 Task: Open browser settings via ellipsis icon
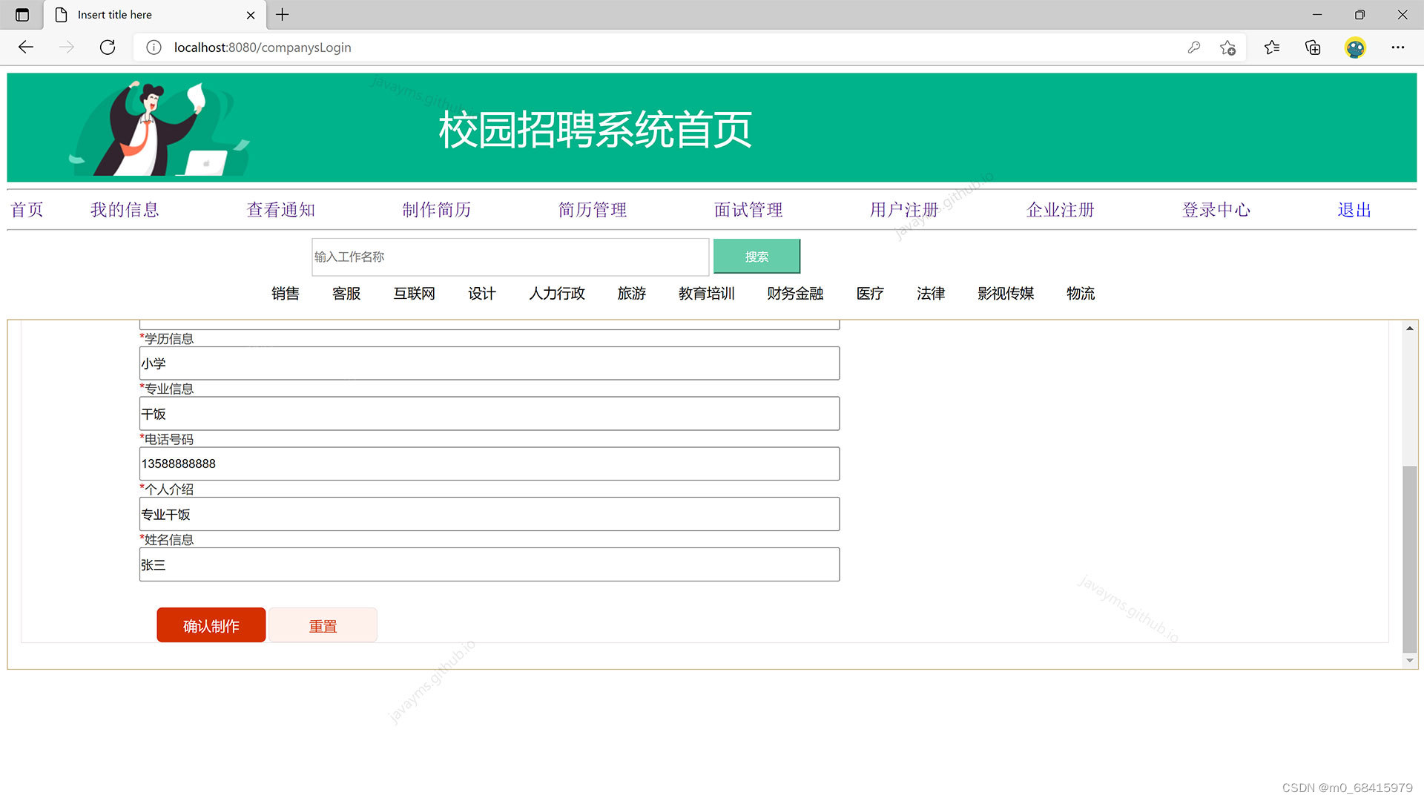tap(1398, 47)
